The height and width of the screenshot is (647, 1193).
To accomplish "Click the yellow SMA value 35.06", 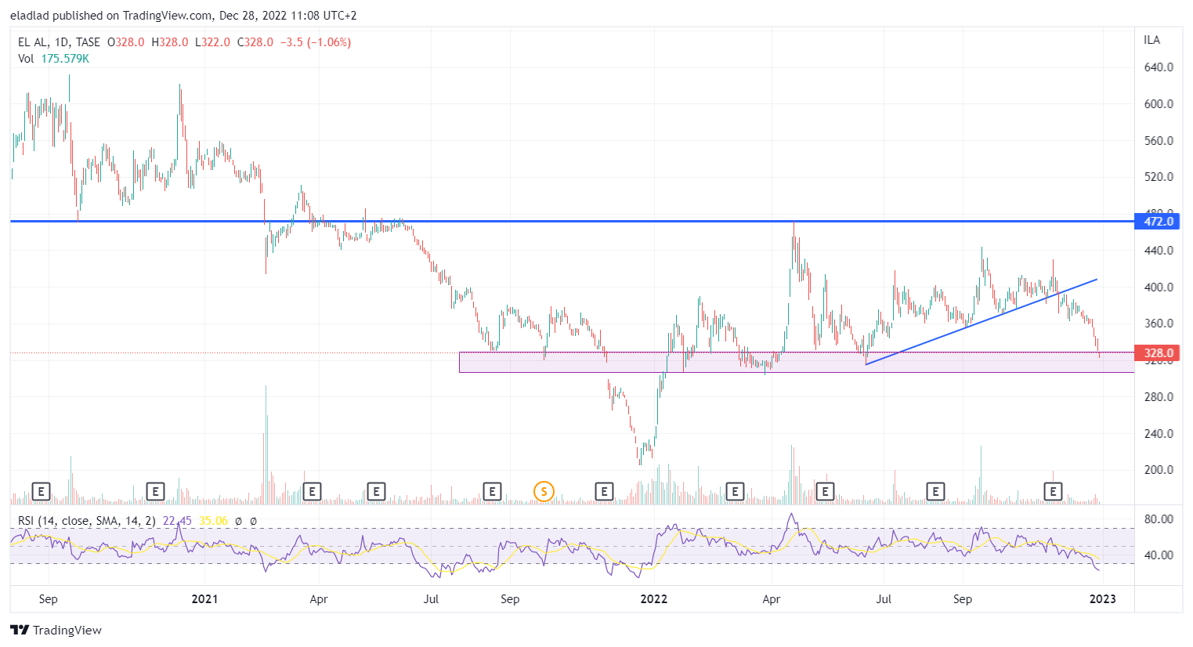I will click(x=213, y=521).
